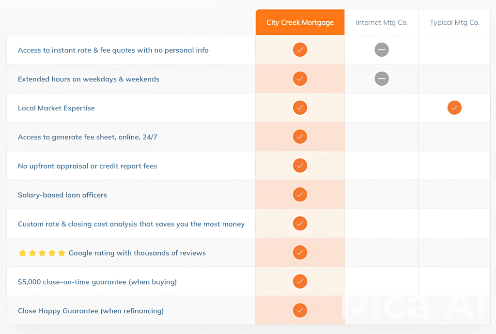
Task: Click City Creek checkmark for Close Happy Guarantee
Action: [300, 311]
